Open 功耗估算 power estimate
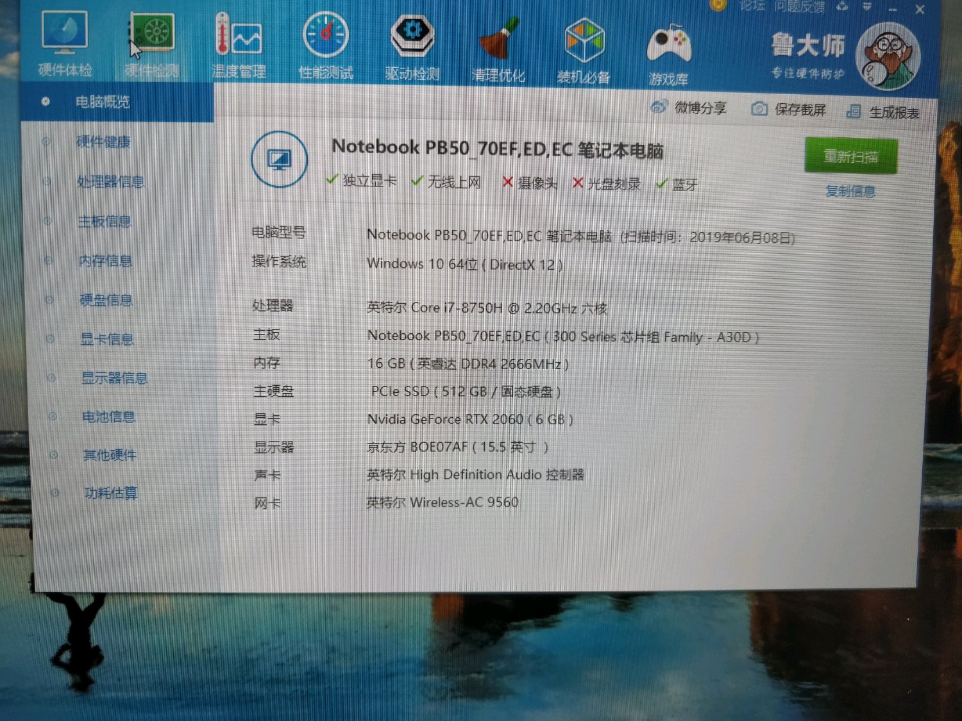The height and width of the screenshot is (721, 962). [x=111, y=493]
